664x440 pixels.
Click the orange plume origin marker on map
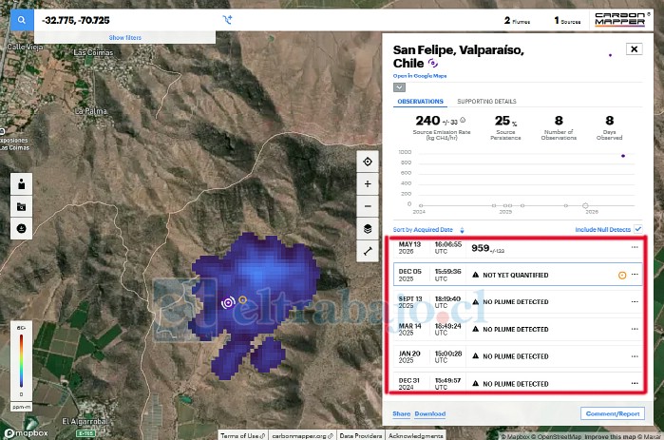click(x=242, y=299)
